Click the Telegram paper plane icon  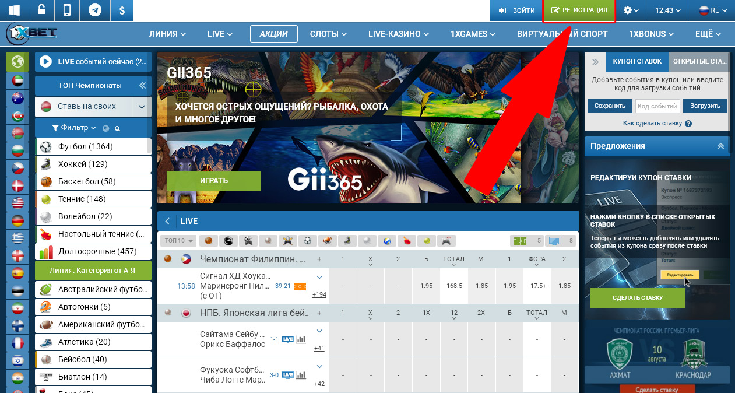tap(94, 10)
